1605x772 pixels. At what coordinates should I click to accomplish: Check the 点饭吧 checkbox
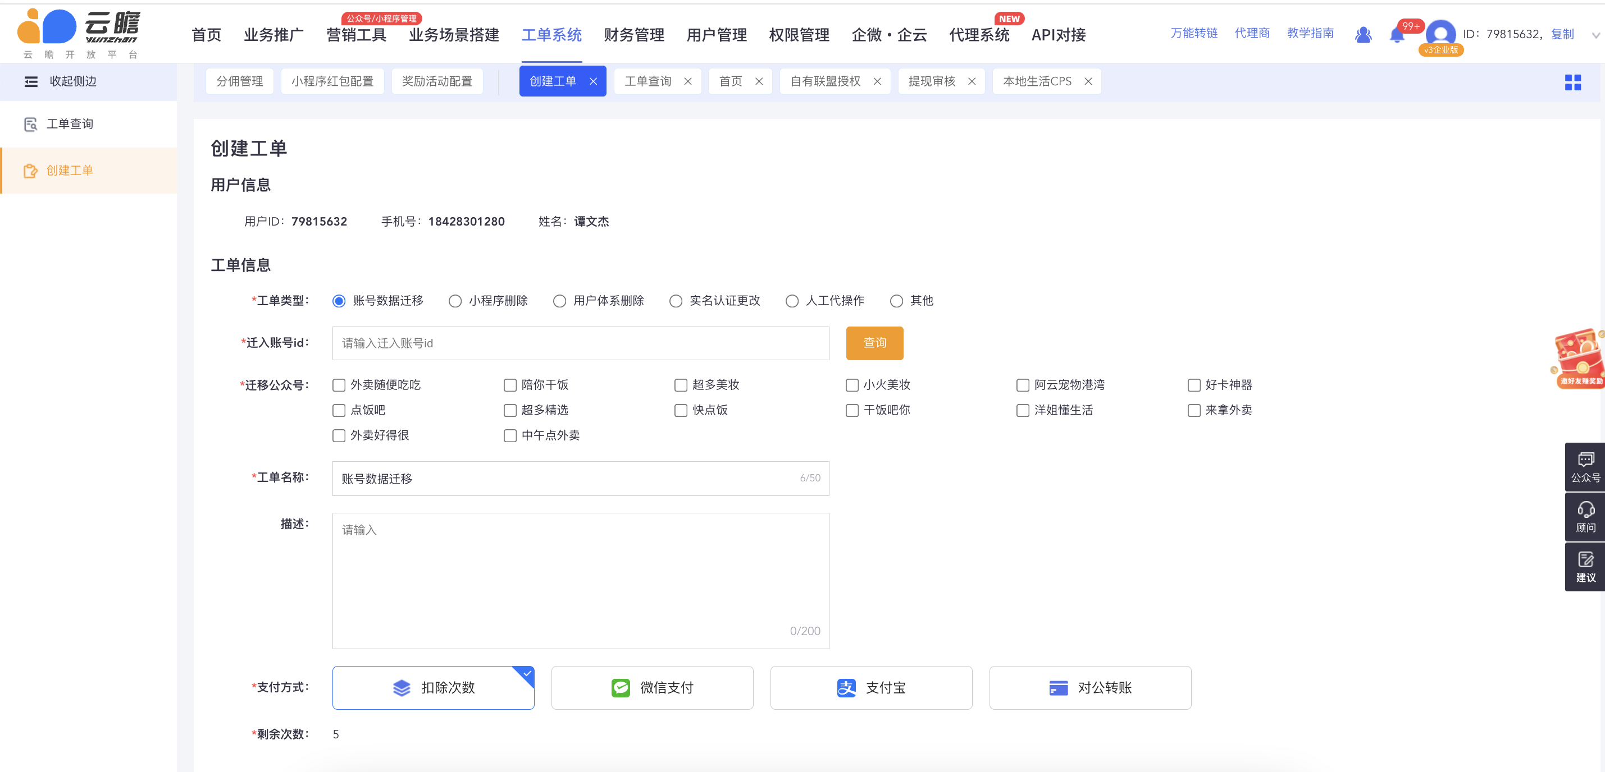coord(339,410)
